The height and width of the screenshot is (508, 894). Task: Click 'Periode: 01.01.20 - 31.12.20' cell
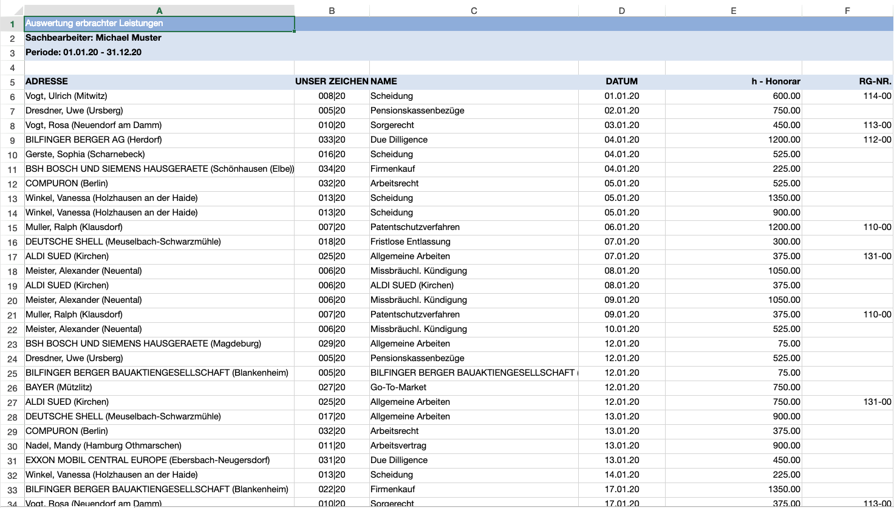click(x=159, y=53)
